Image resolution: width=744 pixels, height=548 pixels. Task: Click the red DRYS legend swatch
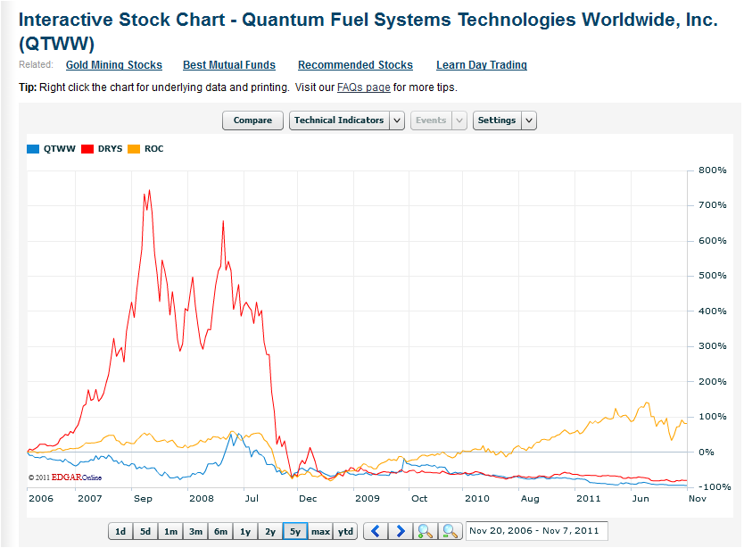coord(87,149)
